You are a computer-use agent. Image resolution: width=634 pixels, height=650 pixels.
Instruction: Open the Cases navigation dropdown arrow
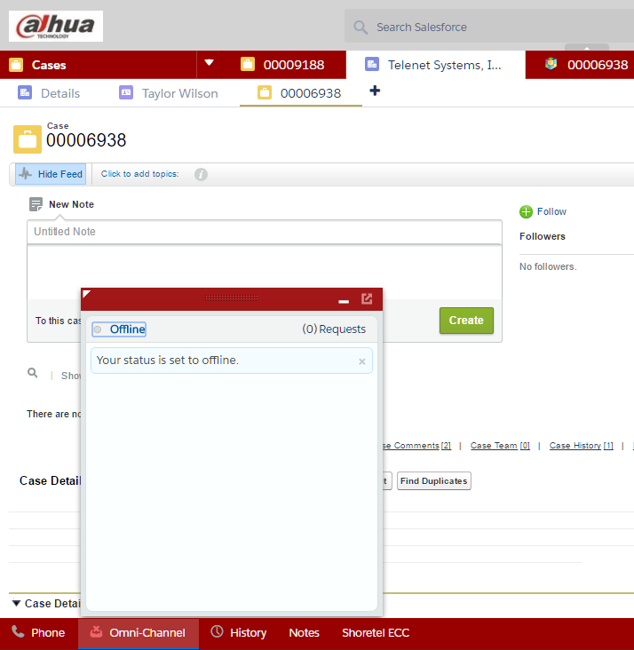209,63
